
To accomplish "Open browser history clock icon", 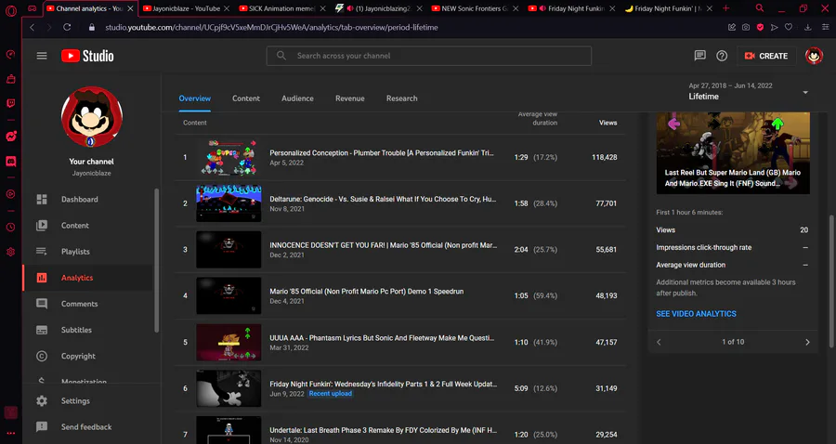I will coord(10,227).
